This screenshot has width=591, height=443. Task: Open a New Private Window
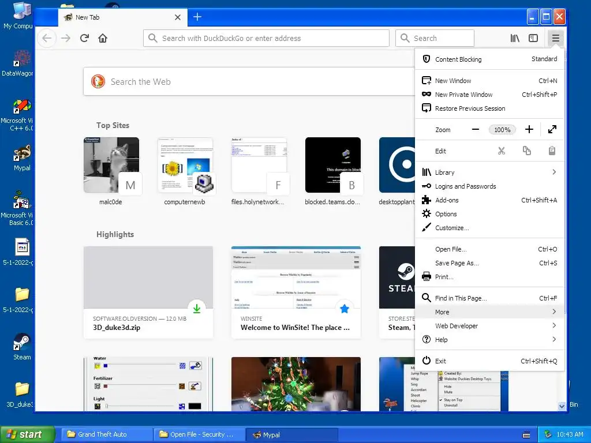pos(489,95)
